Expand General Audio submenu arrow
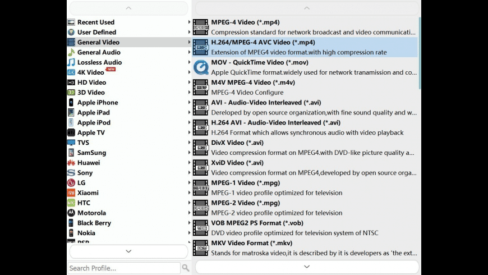Viewport: 488px width, 275px height. [x=189, y=52]
